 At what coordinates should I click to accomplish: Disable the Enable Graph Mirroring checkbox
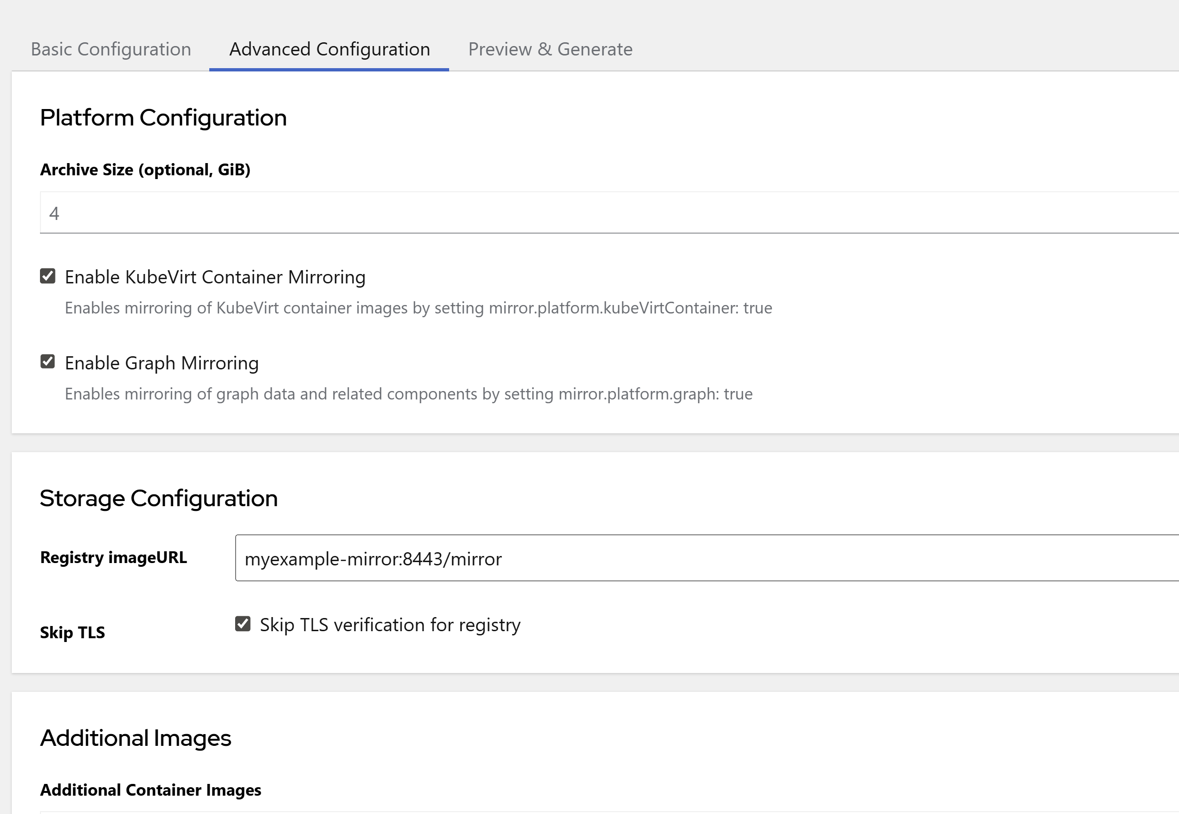coord(47,362)
